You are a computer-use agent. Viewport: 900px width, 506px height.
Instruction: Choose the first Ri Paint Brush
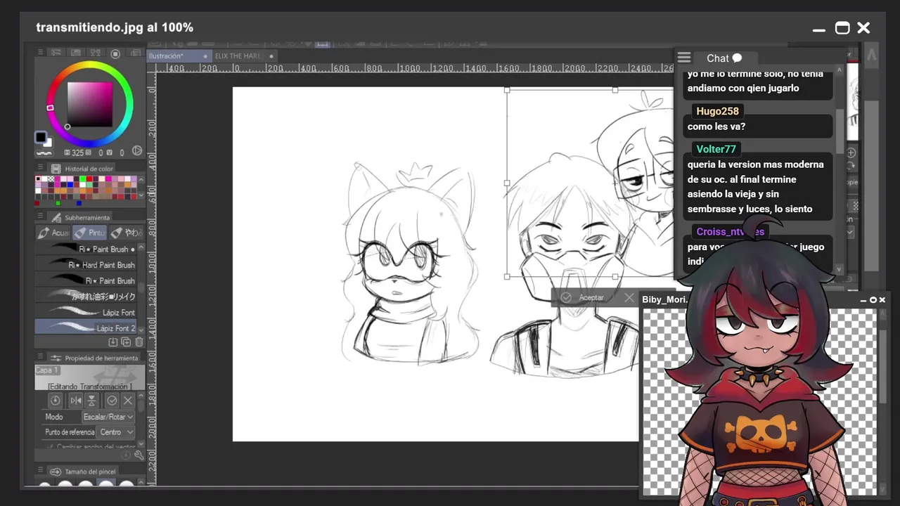(x=86, y=249)
